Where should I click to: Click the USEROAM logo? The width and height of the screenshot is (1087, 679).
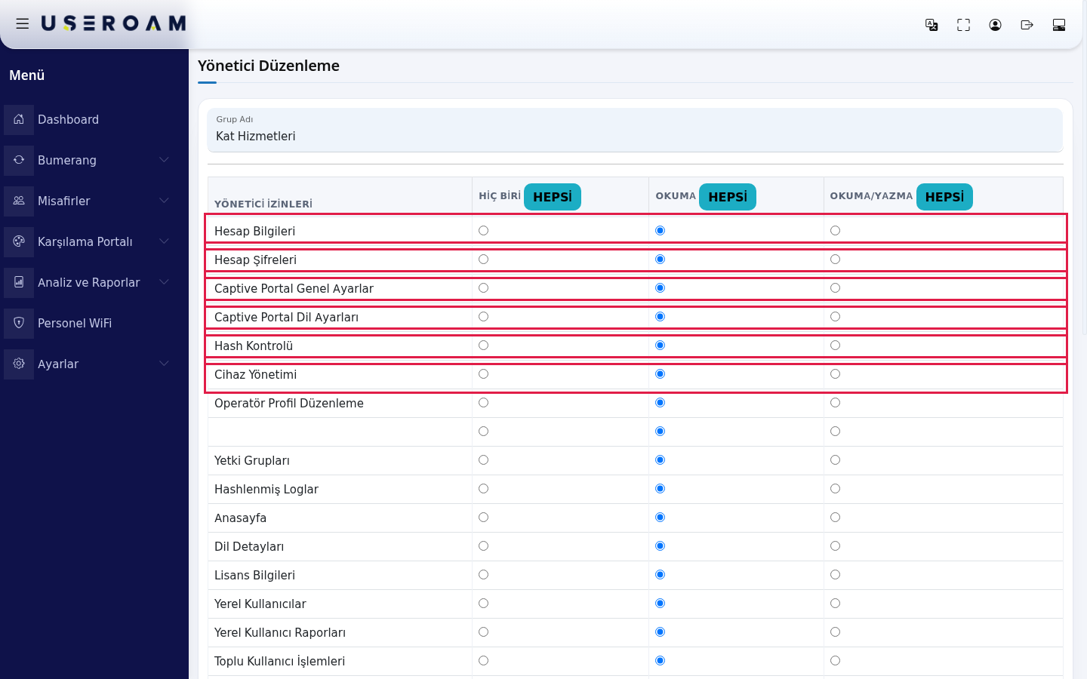(x=113, y=24)
